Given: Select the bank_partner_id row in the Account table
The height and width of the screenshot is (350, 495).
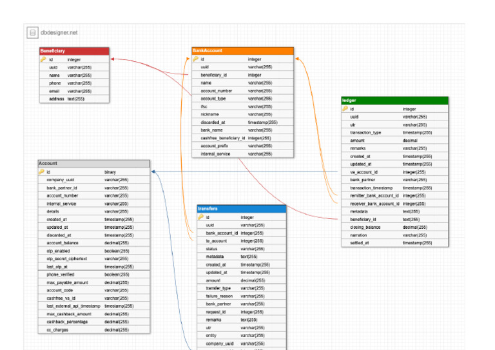Looking at the screenshot, I should point(93,188).
